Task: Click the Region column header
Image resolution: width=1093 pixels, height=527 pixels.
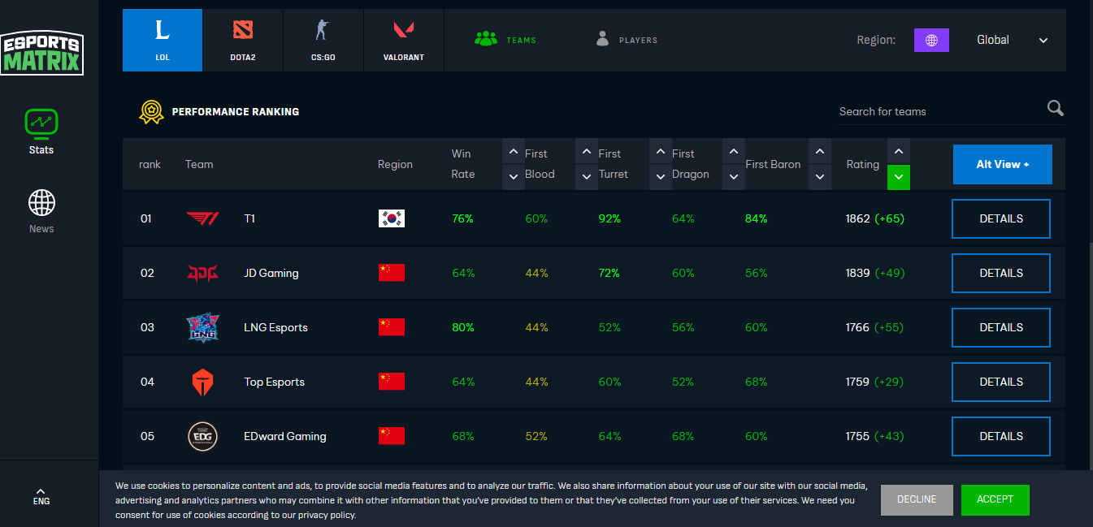Action: click(395, 164)
